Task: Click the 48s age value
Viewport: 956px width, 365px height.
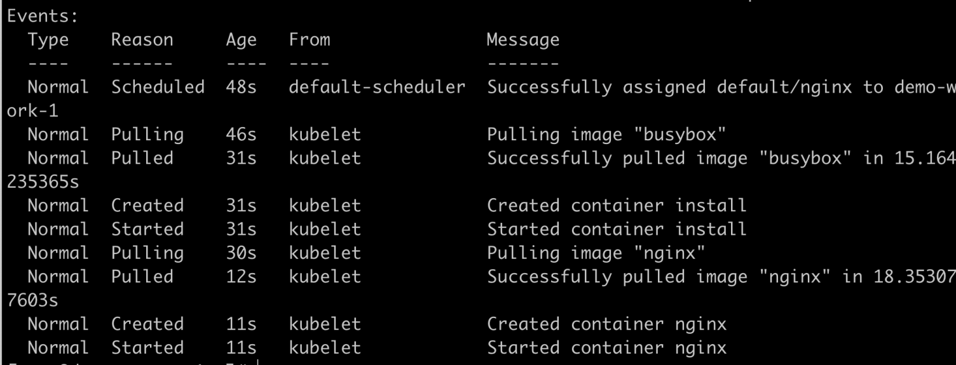Action: [x=241, y=88]
